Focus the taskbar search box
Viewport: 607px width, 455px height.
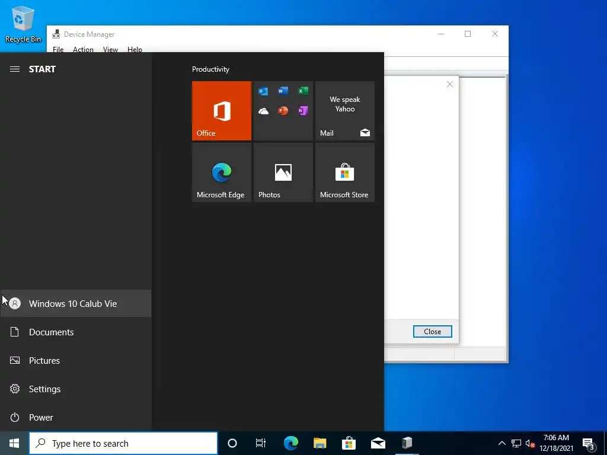[123, 443]
